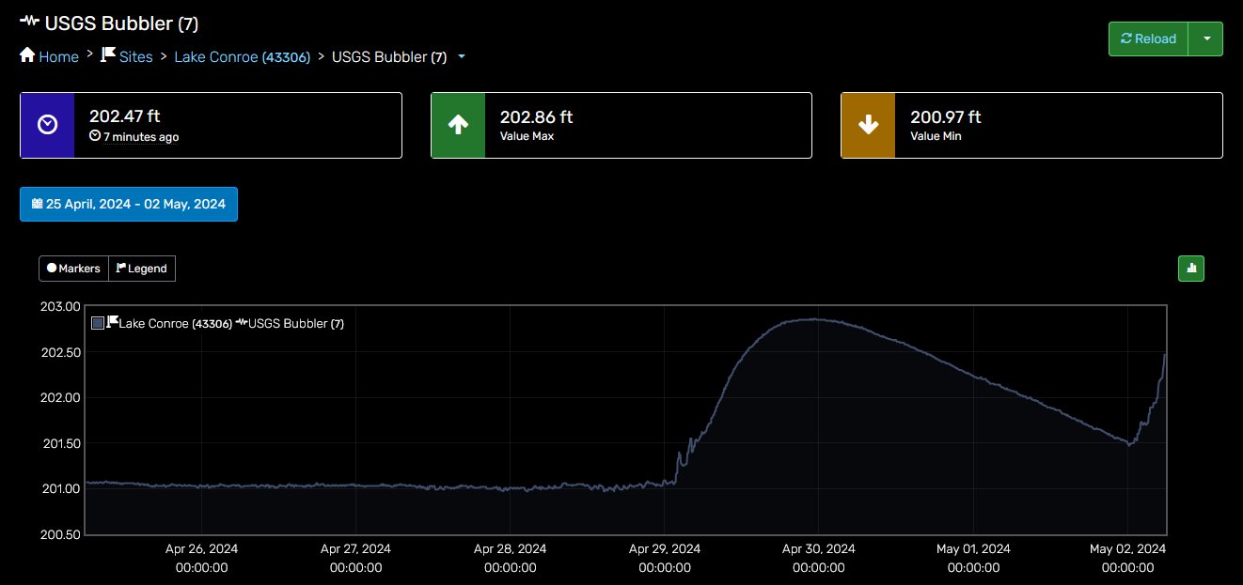Click the flag icon in chart legend
The height and width of the screenshot is (585, 1243).
click(x=113, y=322)
